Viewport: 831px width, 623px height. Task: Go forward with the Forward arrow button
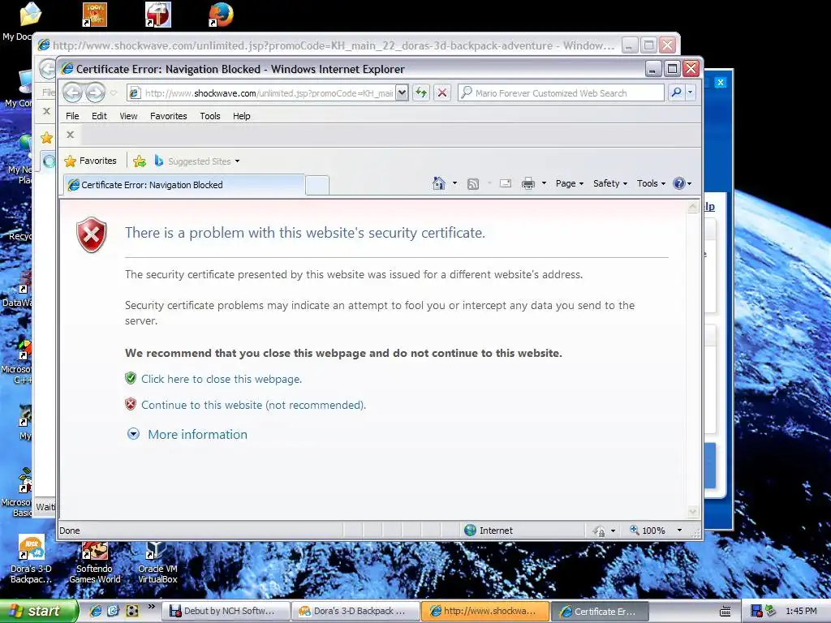tap(96, 92)
